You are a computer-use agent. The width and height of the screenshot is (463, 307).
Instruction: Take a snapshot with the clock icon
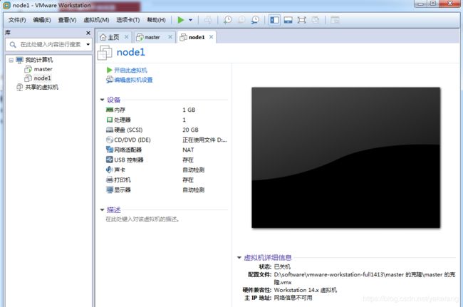(x=227, y=20)
